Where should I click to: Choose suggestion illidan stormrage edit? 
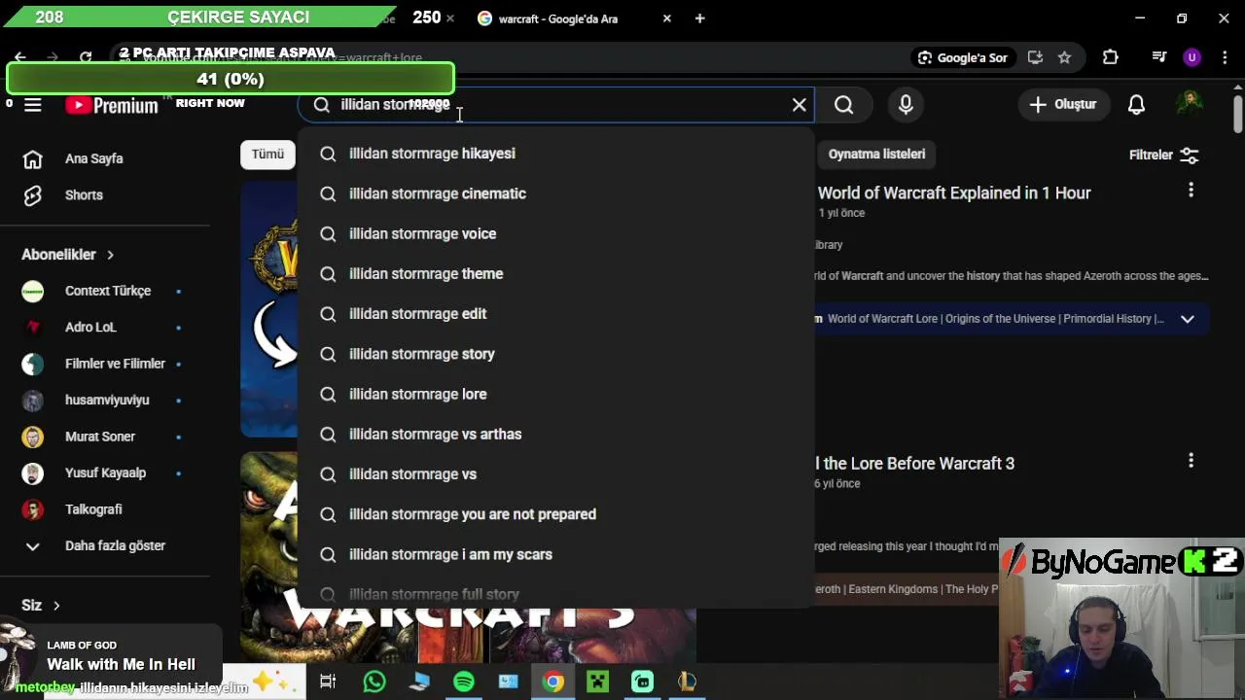[x=555, y=314]
